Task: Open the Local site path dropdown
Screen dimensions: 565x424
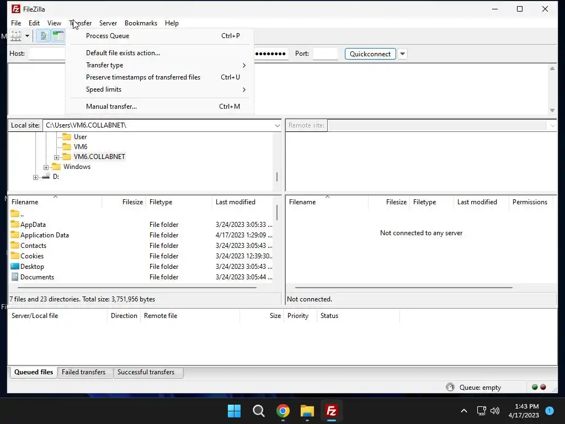Action: tap(277, 125)
